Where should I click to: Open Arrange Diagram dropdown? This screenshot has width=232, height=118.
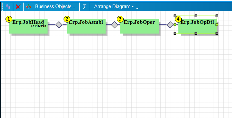click(114, 6)
